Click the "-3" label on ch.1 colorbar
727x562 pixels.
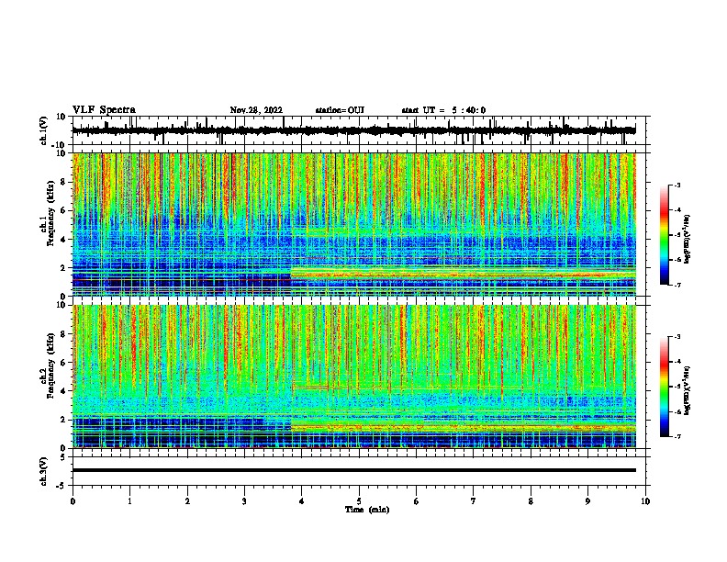click(x=677, y=185)
